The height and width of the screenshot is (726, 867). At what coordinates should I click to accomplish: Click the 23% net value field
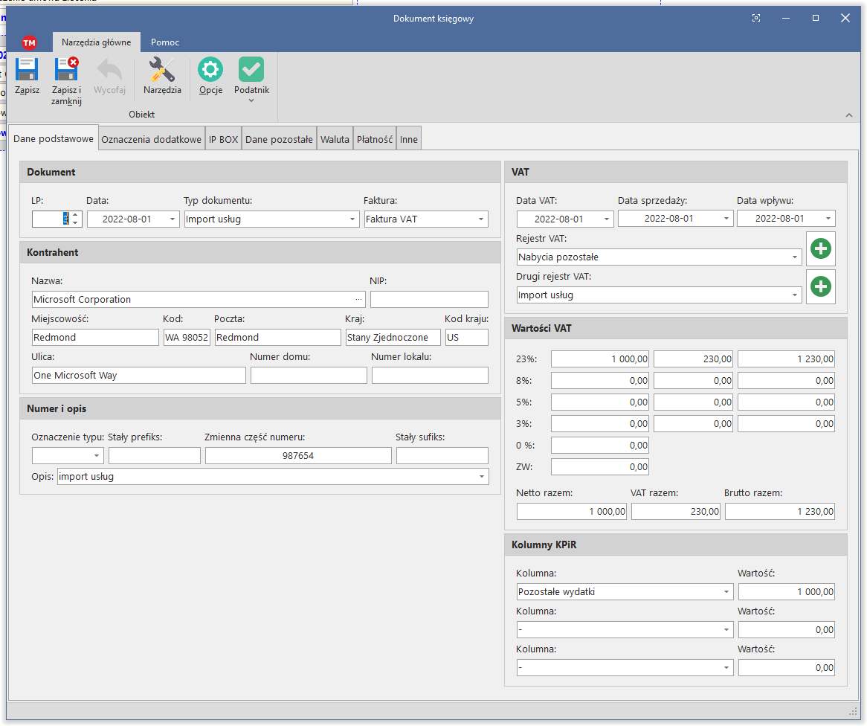[600, 359]
